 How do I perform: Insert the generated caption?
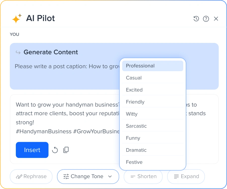32,150
